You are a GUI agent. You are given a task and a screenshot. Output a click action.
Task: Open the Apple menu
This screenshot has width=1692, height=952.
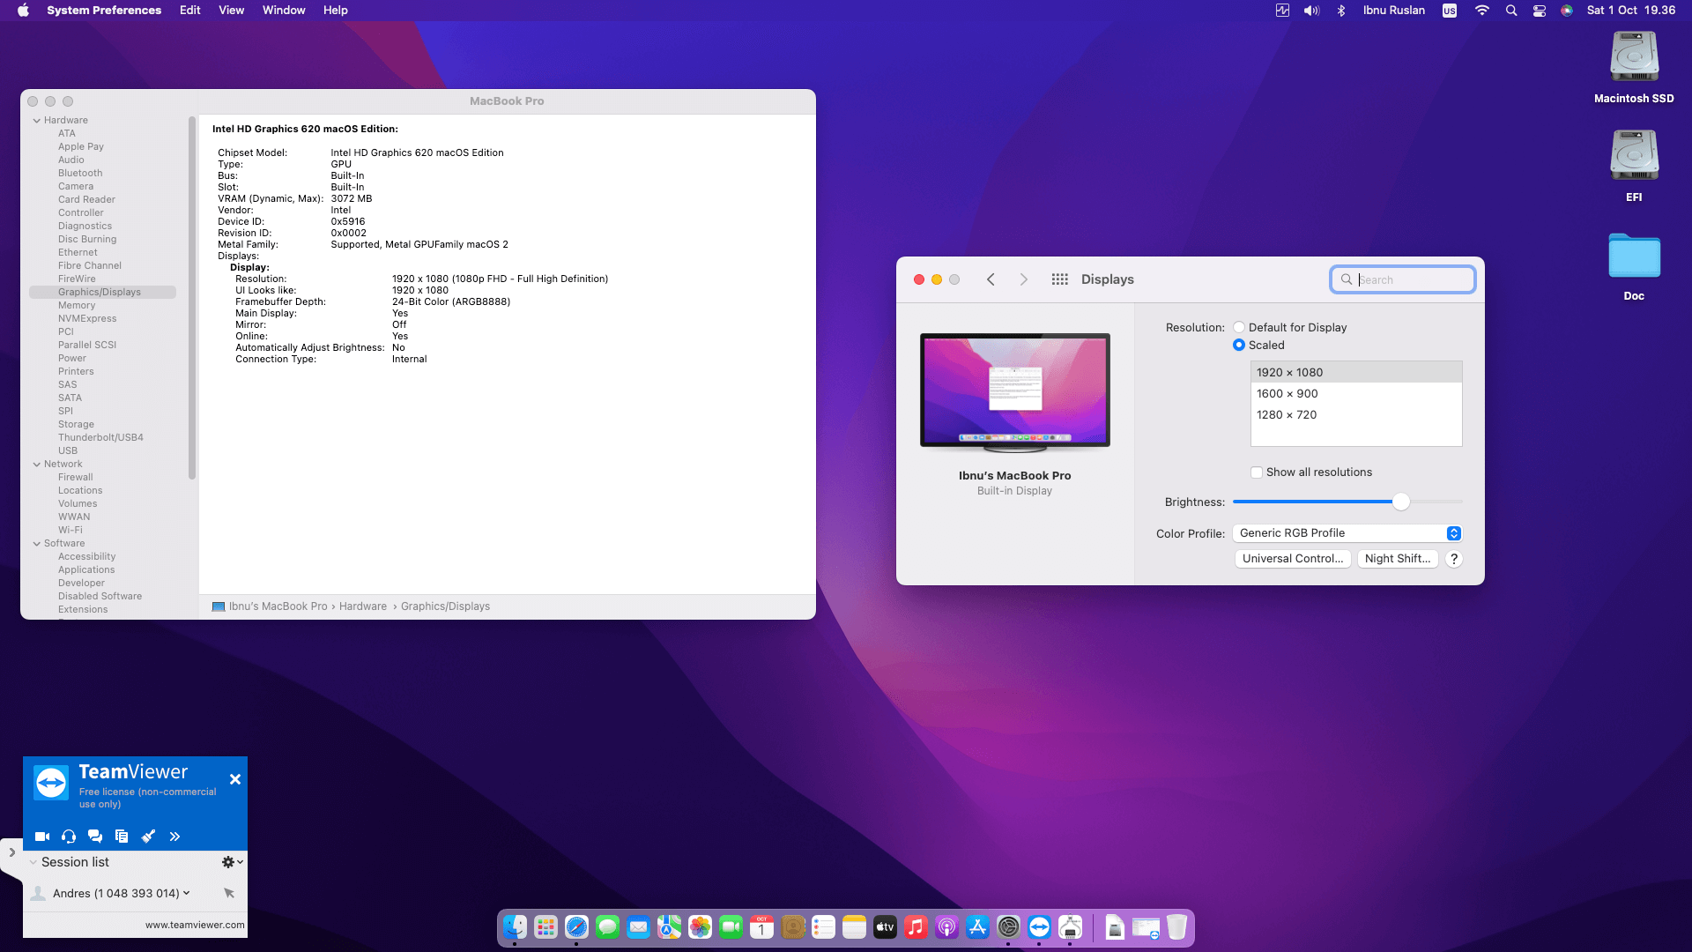tap(23, 11)
